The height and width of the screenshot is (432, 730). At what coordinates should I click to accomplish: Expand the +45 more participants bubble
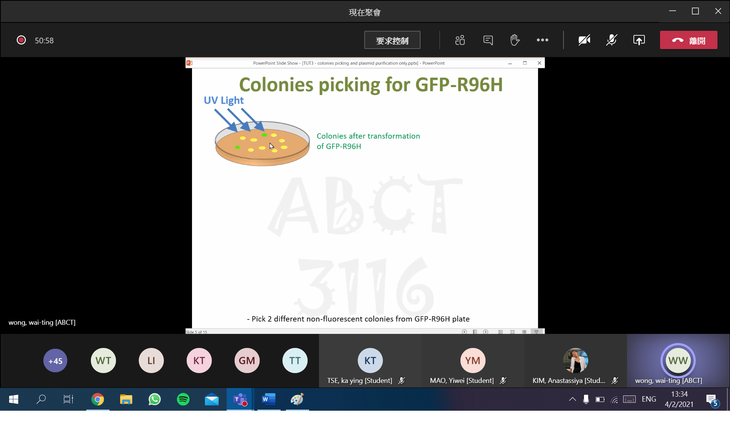[x=55, y=361]
